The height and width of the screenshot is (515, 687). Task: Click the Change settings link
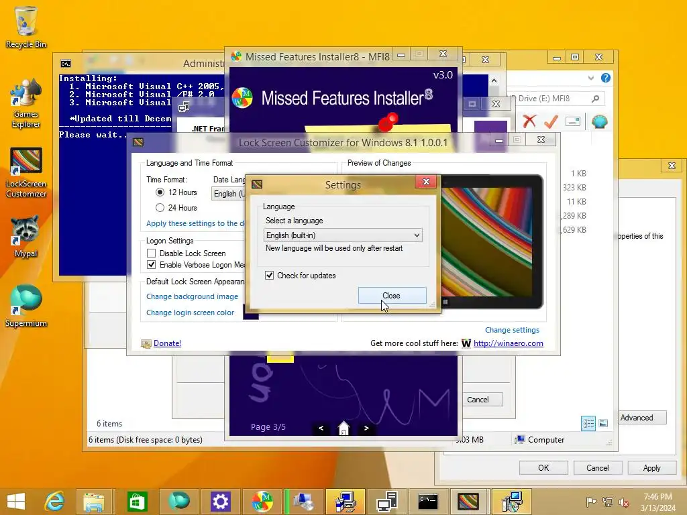[512, 330]
